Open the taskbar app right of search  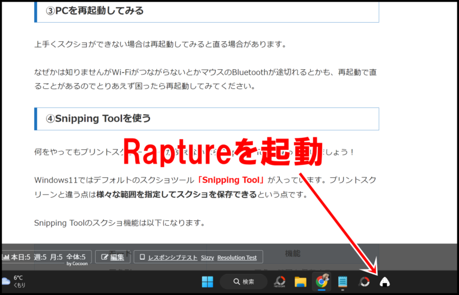[x=279, y=281]
